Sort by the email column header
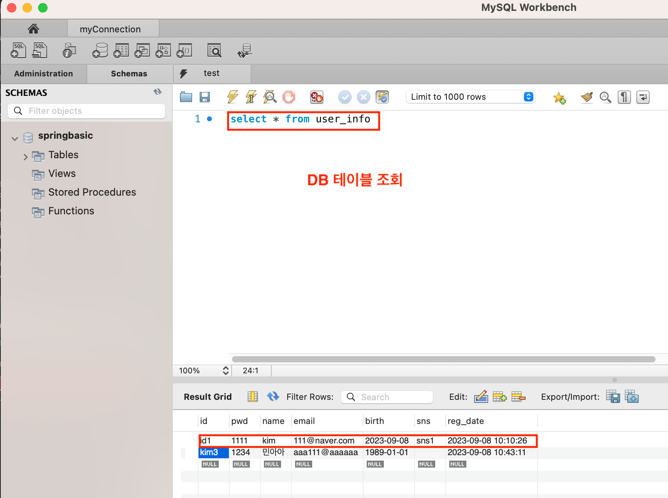Screen dimensions: 668x498 (x=327, y=421)
